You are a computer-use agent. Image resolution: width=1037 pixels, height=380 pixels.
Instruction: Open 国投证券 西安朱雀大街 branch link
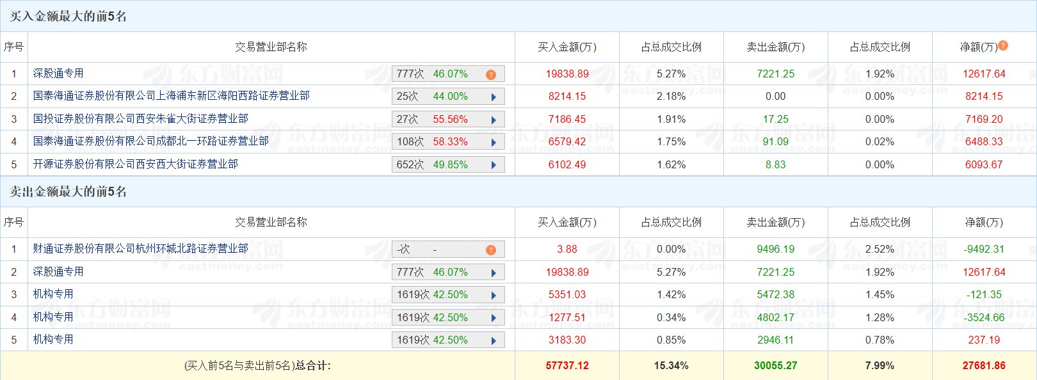click(140, 119)
